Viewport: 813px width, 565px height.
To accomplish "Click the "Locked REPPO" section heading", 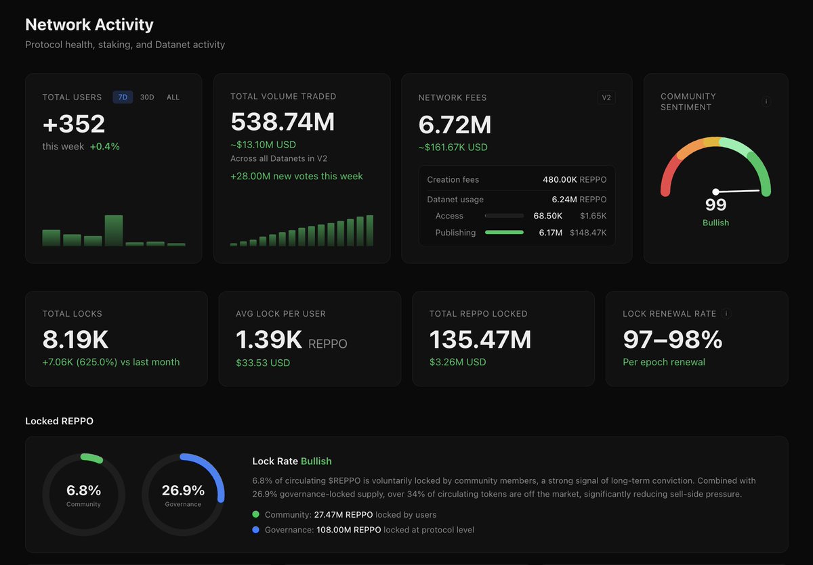I will point(60,421).
